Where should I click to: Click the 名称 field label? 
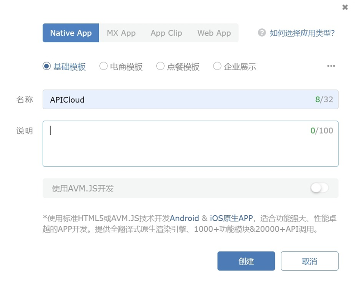(x=25, y=99)
